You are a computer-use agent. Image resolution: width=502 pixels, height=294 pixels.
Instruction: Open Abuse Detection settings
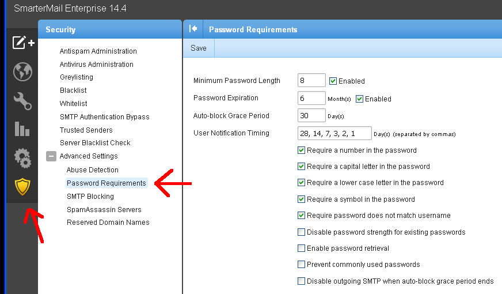[x=93, y=169]
